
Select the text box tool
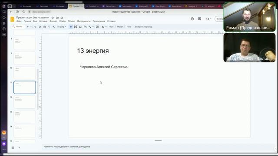76,27
